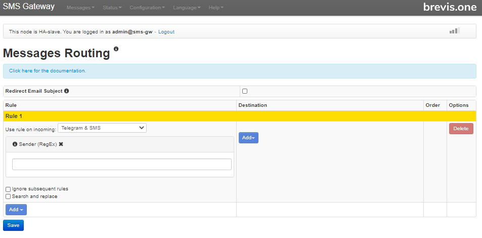Click the info icon next to Redirect Email Subject
Viewport: 482px width, 238px height.
(66, 91)
